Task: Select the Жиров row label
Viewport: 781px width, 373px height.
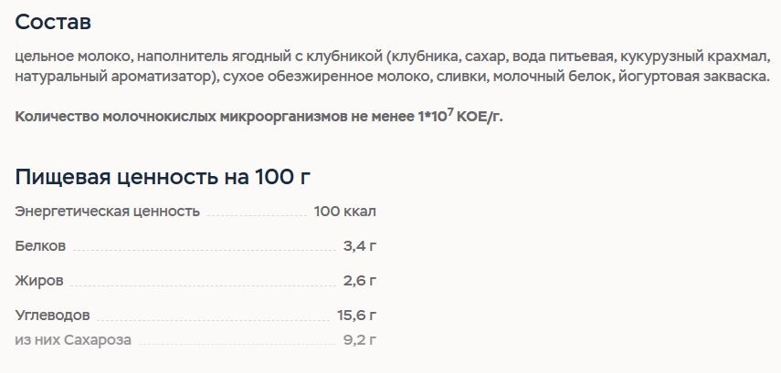Action: [x=39, y=281]
